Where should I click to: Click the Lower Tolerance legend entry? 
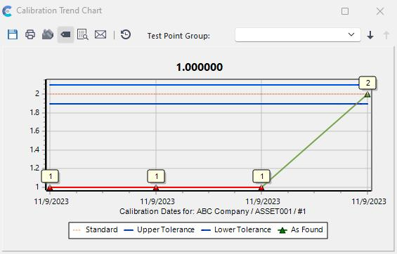point(236,229)
